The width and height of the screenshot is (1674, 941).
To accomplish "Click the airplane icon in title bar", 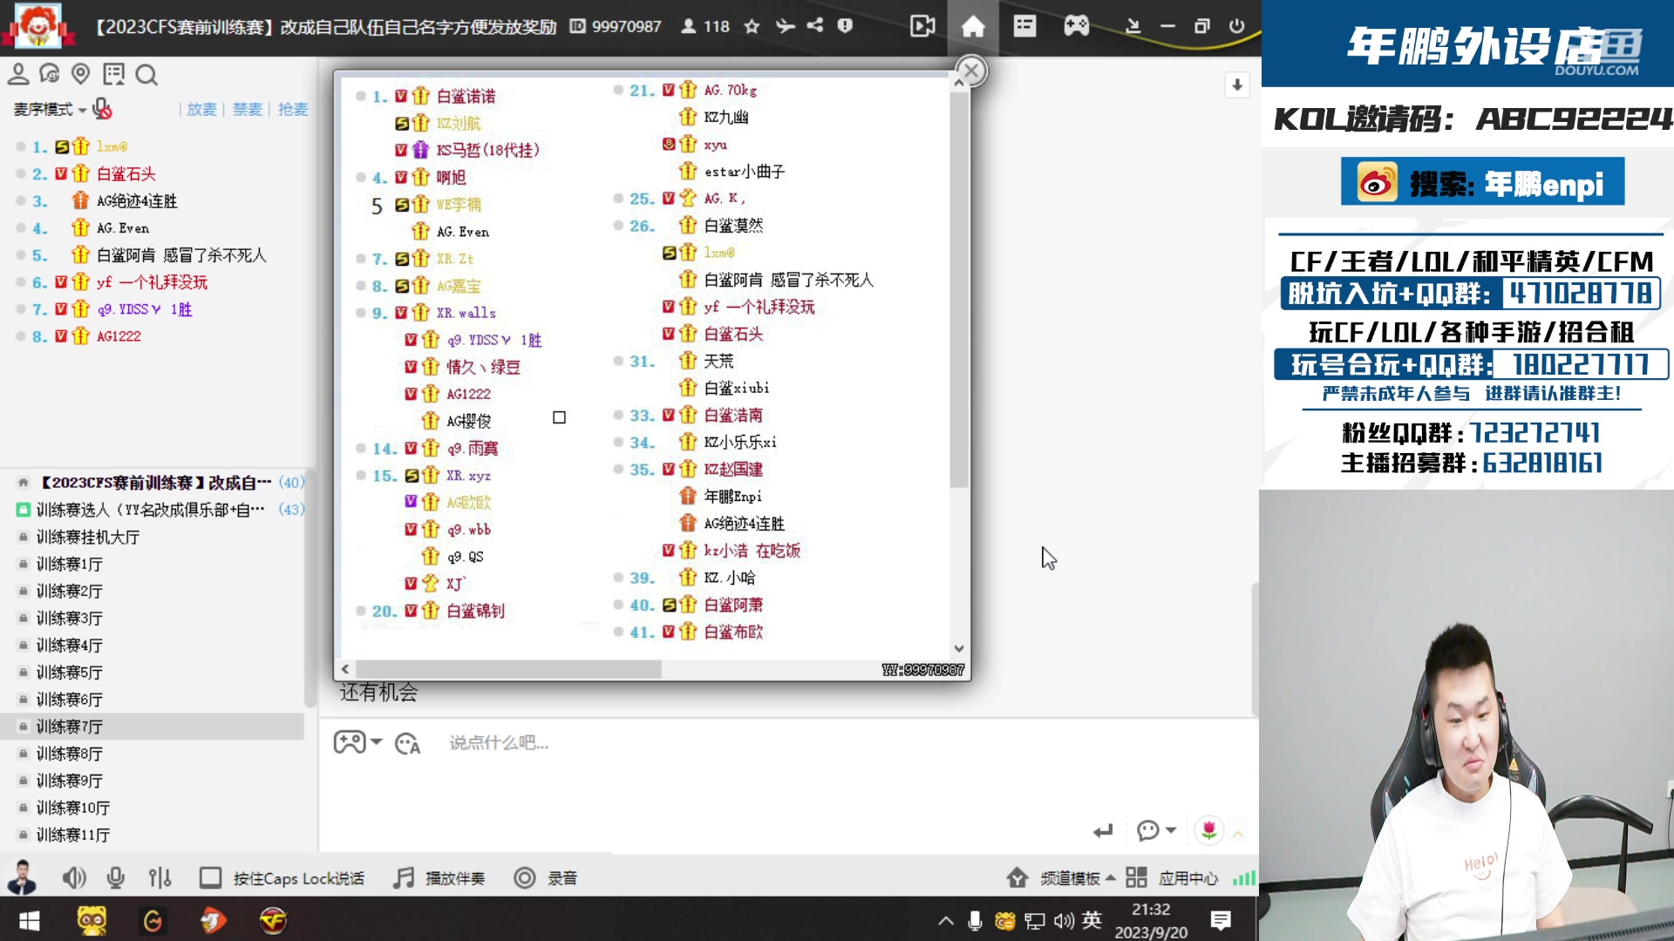I will coord(786,25).
